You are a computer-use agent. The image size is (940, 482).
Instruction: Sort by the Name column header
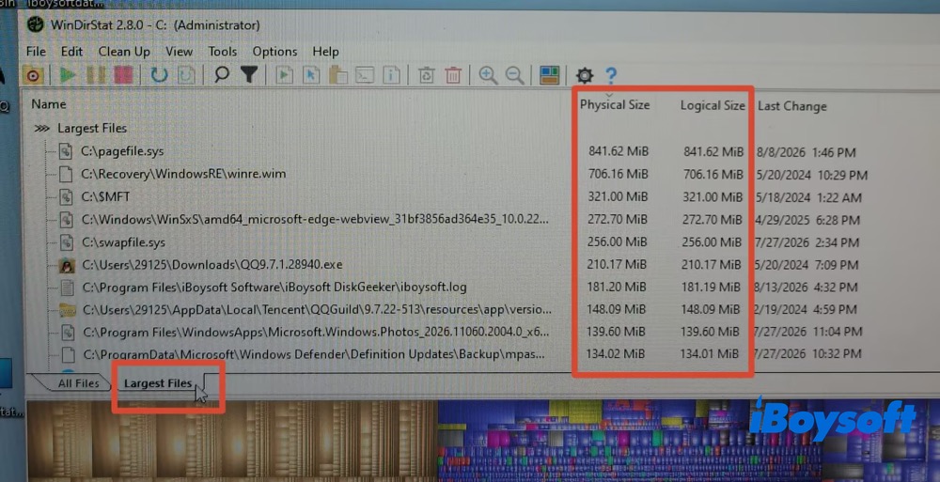pos(49,104)
